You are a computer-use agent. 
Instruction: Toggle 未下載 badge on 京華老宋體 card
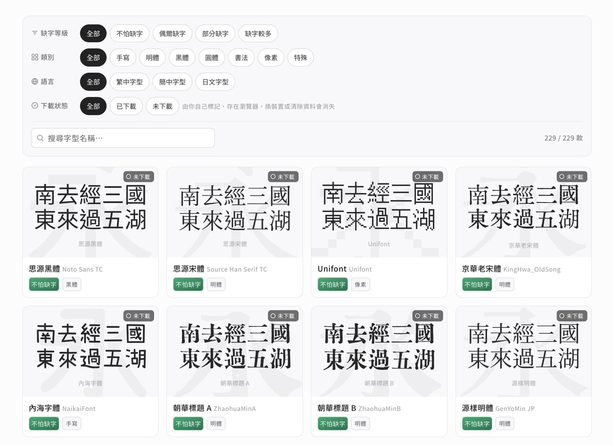click(572, 176)
